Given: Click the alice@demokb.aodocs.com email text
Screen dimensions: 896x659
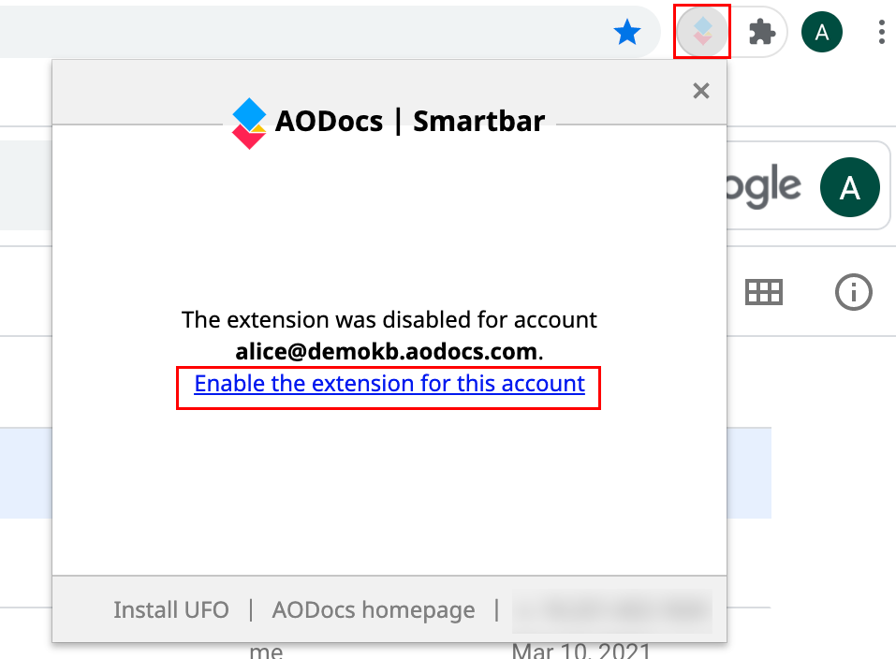Looking at the screenshot, I should click(387, 351).
